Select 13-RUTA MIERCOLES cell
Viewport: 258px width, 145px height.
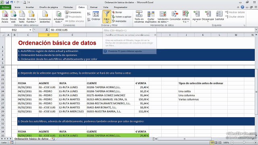coord(72,112)
